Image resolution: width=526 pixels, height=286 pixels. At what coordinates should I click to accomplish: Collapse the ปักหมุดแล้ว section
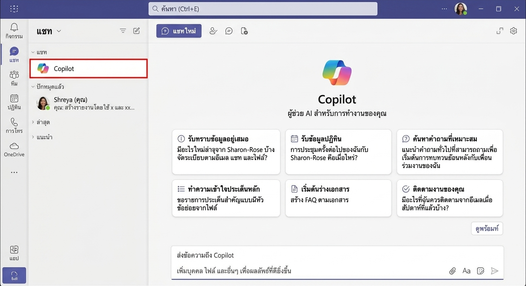coord(33,87)
